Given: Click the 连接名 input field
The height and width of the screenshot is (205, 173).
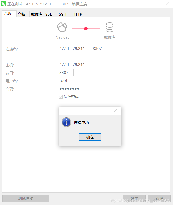Looking at the screenshot, I should click(x=109, y=49).
